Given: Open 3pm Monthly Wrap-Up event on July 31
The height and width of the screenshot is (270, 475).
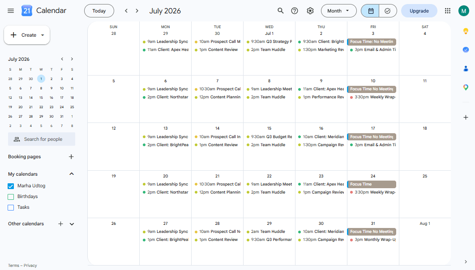Looking at the screenshot, I should pyautogui.click(x=373, y=240).
